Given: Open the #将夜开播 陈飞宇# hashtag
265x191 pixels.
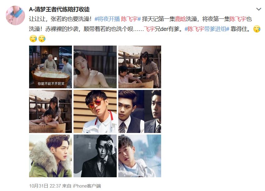Looking at the screenshot, I should click(118, 19).
